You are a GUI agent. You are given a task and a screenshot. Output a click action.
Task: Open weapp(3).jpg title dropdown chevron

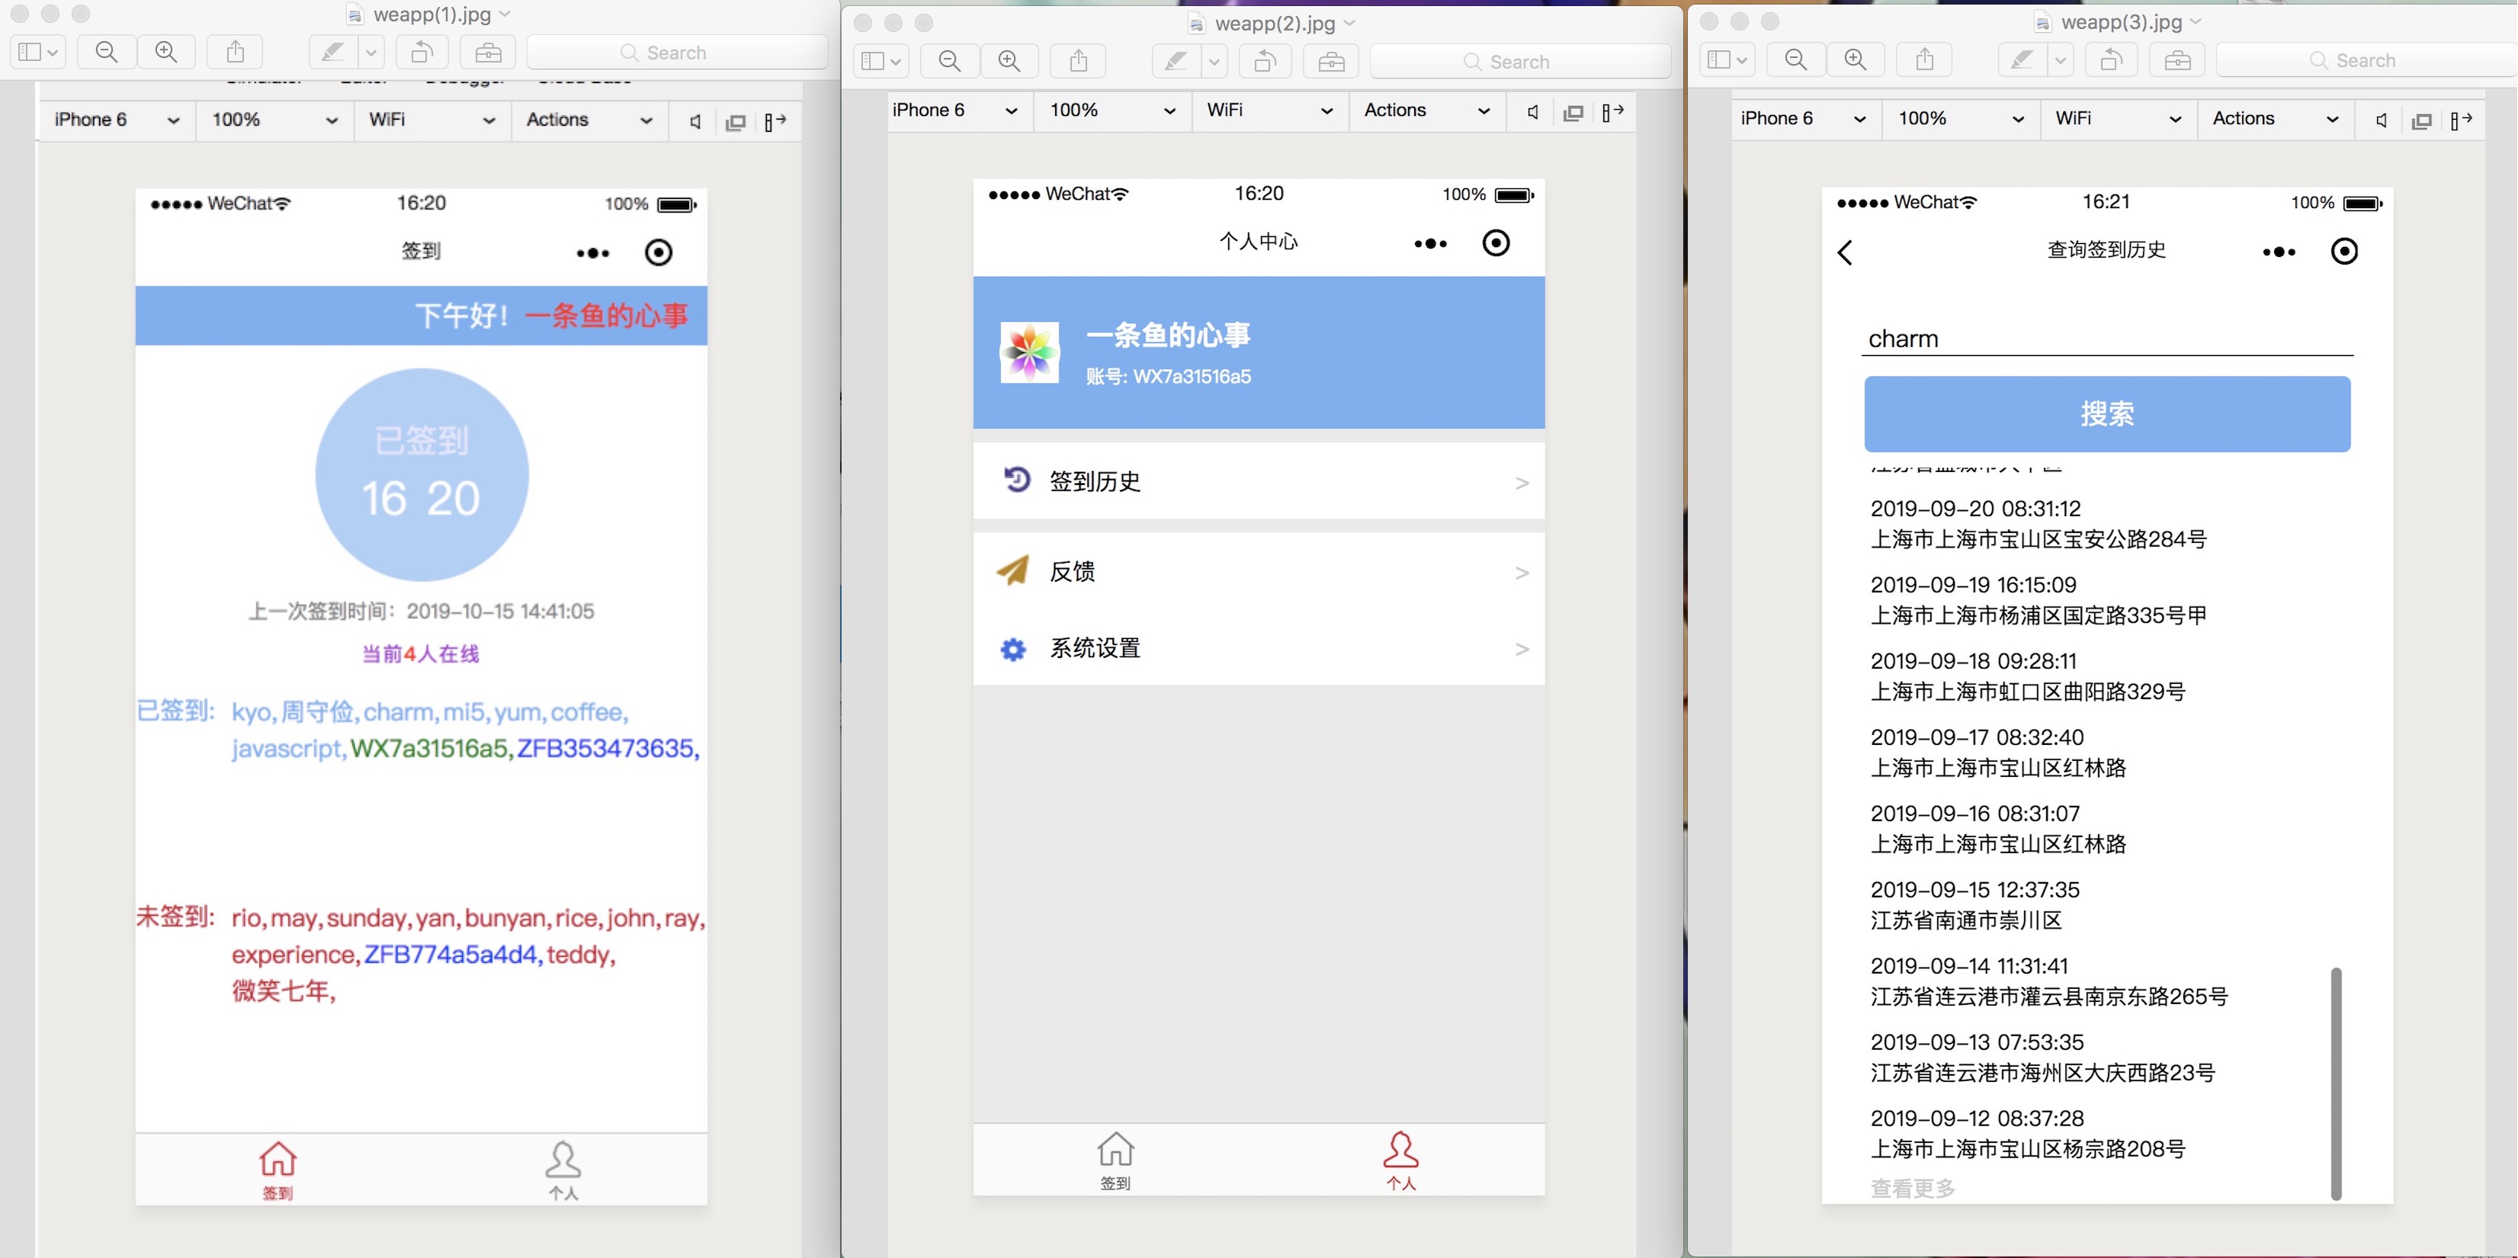click(2196, 21)
